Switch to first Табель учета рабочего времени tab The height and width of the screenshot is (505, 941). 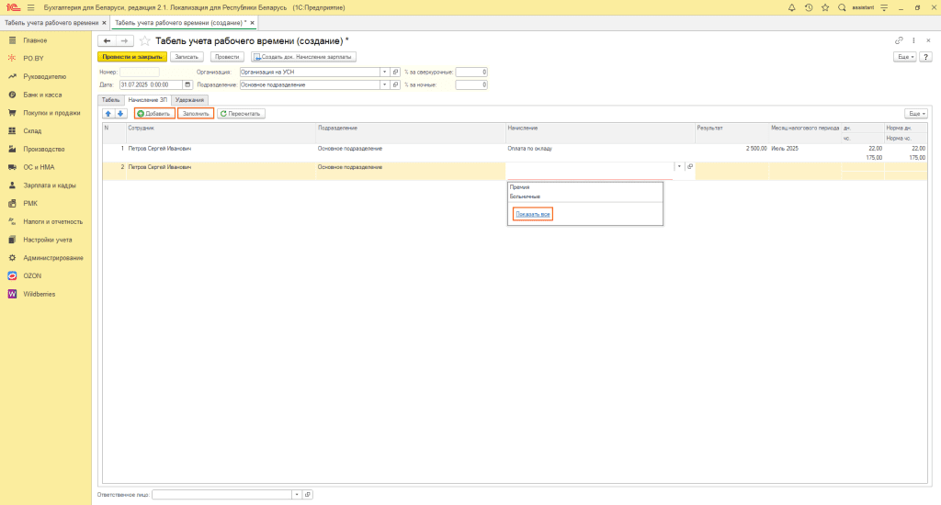pyautogui.click(x=51, y=23)
